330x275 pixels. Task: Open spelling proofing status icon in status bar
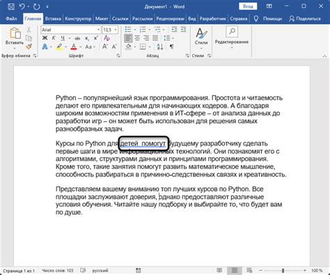click(x=83, y=270)
